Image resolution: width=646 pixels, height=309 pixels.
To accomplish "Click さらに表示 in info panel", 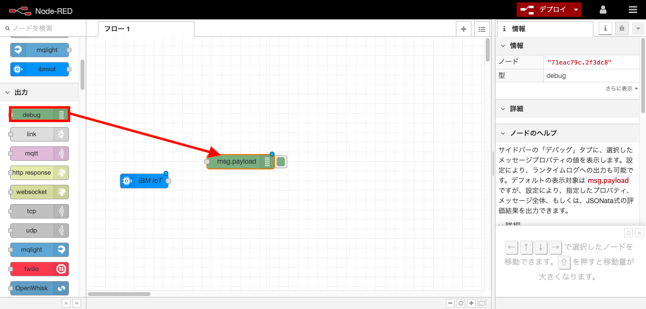I will pyautogui.click(x=620, y=88).
